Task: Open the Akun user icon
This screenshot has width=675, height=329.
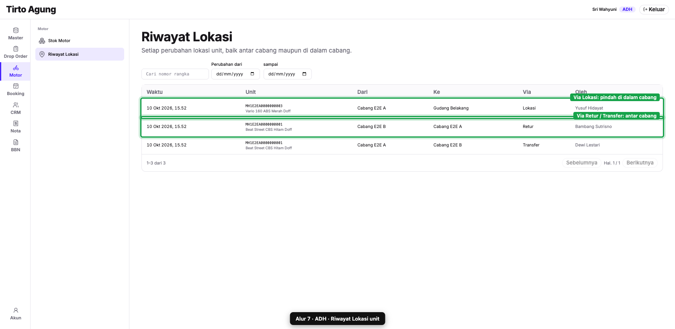Action: [x=16, y=311]
